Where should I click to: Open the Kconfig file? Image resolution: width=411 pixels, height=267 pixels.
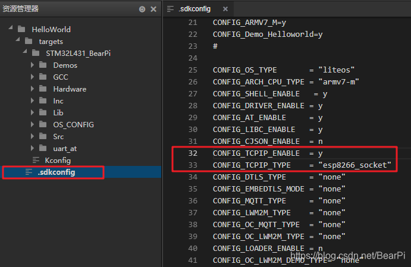coord(58,160)
